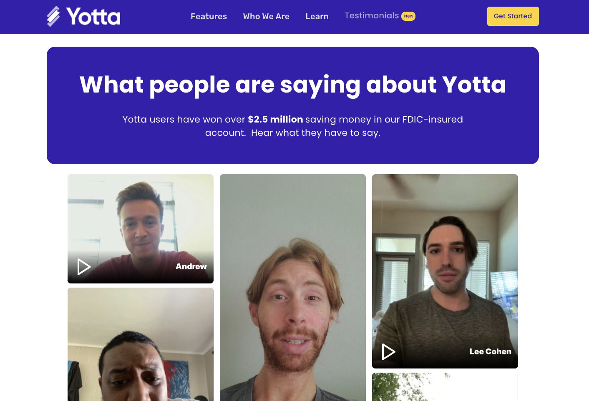This screenshot has width=589, height=401.
Task: Play Lee Cohen's testimonial video
Action: [x=388, y=352]
